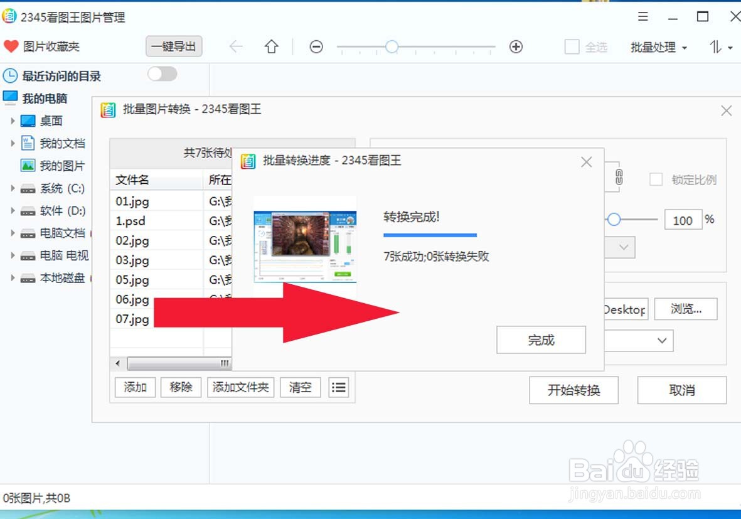Click 清空 to clear the list
This screenshot has height=519, width=741.
301,387
